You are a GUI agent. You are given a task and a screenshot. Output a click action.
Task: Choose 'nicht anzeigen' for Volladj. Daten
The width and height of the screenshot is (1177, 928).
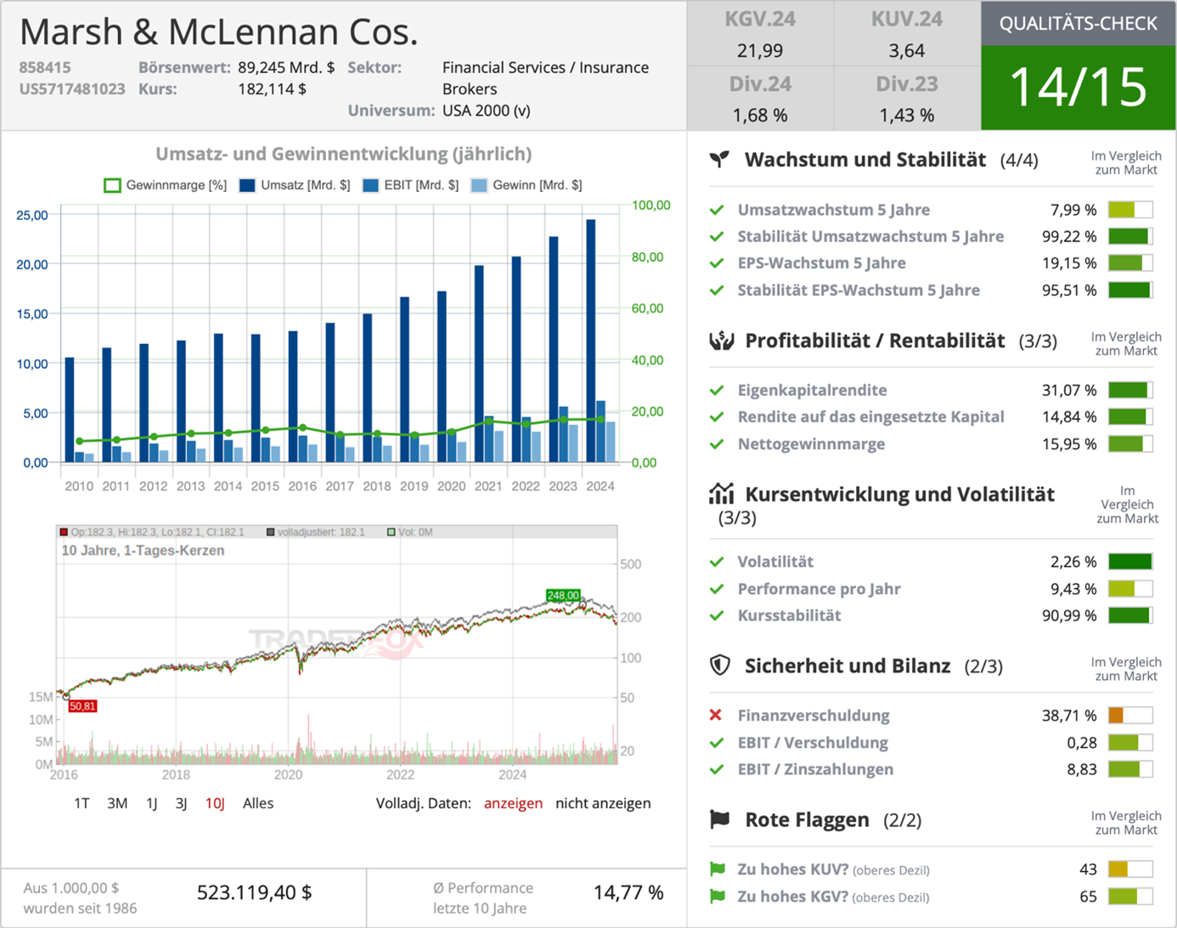click(x=603, y=803)
